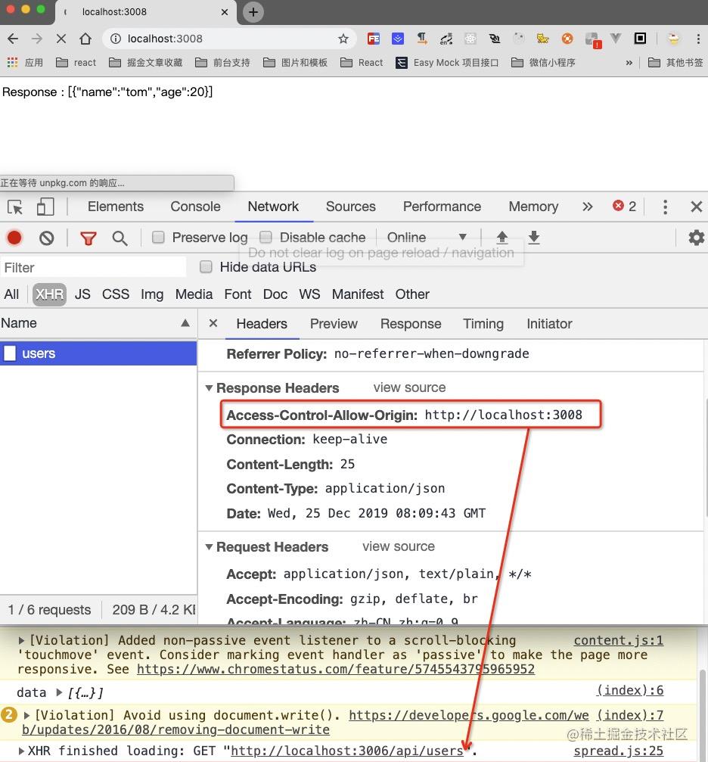Stop recording the network log
The image size is (708, 762).
point(14,238)
